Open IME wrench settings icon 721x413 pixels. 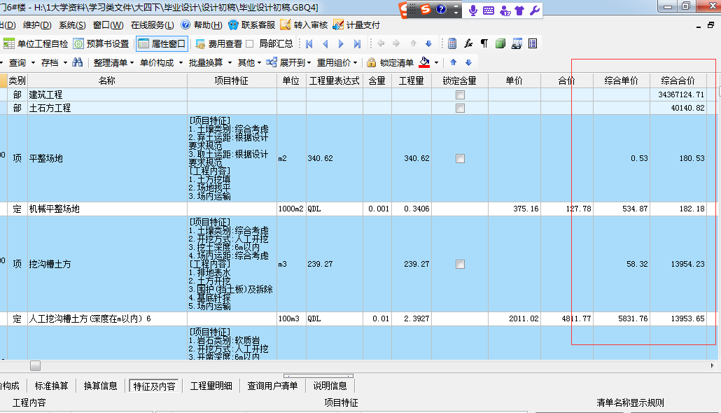point(534,10)
